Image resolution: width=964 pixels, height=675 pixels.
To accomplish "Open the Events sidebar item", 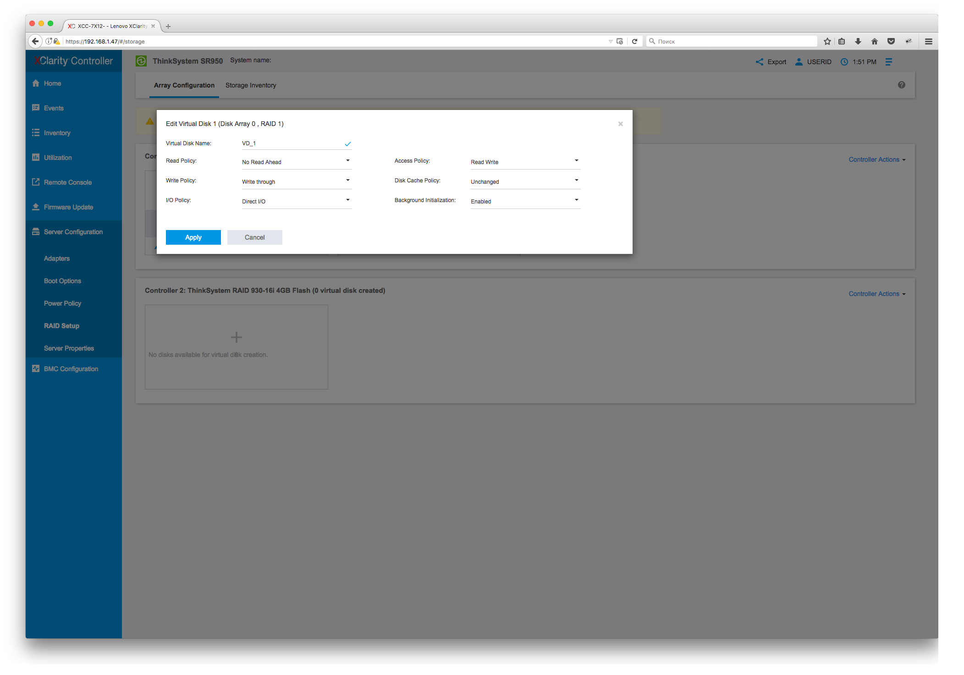I will point(53,108).
